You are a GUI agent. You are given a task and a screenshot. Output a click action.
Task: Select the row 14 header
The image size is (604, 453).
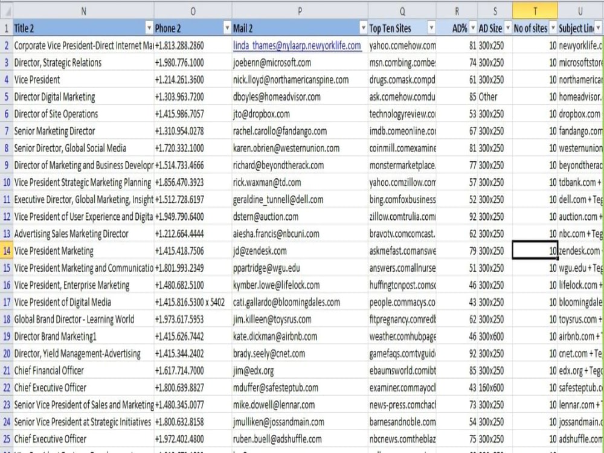(x=8, y=251)
